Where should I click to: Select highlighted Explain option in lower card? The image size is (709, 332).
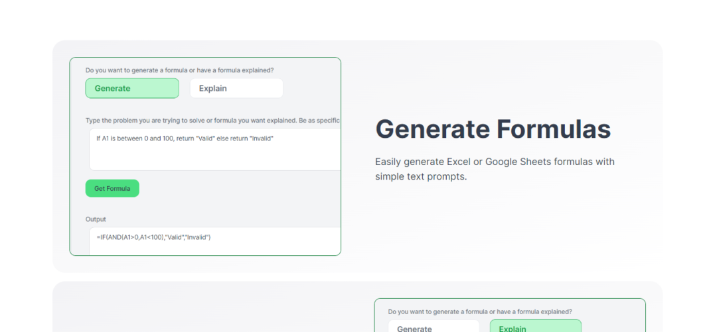click(535, 327)
